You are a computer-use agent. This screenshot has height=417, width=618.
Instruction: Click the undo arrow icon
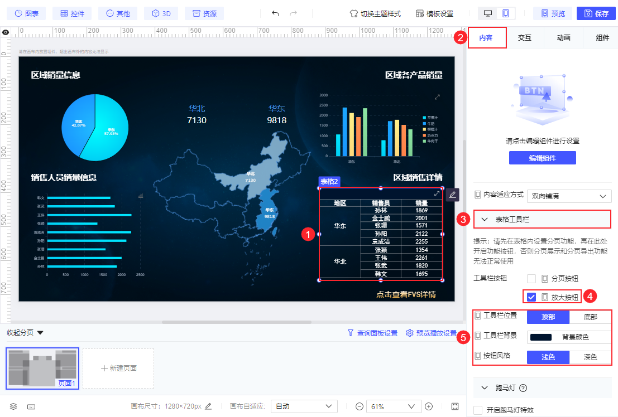point(275,13)
